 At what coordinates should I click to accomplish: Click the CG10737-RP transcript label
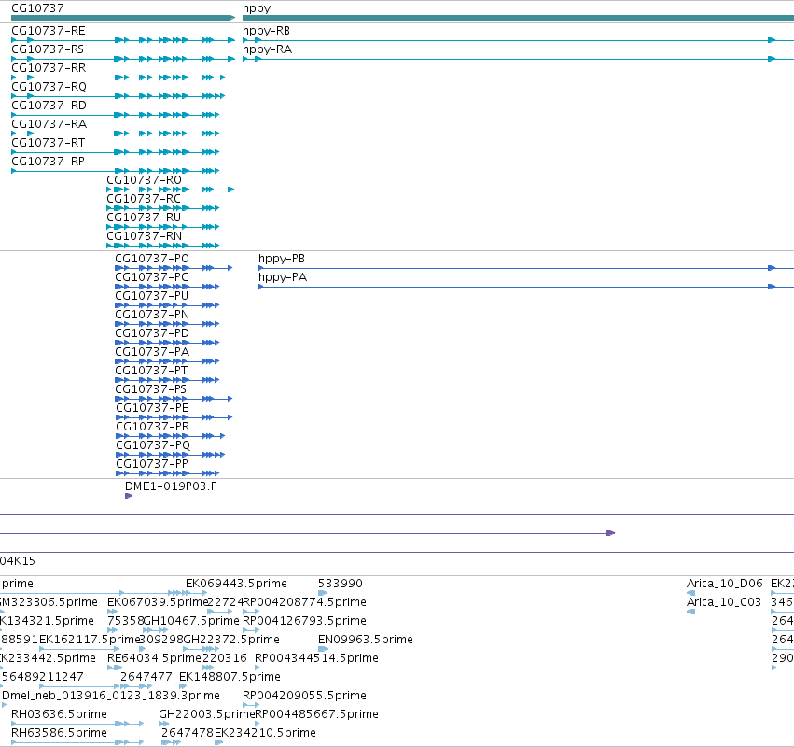(x=49, y=162)
